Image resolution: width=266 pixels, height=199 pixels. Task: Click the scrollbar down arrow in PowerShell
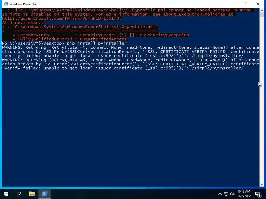pyautogui.click(x=261, y=184)
